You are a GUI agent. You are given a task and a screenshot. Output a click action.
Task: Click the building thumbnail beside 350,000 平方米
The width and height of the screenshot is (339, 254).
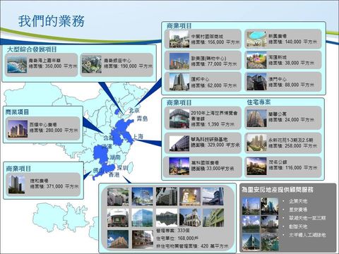click(x=17, y=64)
